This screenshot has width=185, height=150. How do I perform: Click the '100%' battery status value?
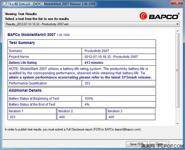pyautogui.click(x=89, y=99)
